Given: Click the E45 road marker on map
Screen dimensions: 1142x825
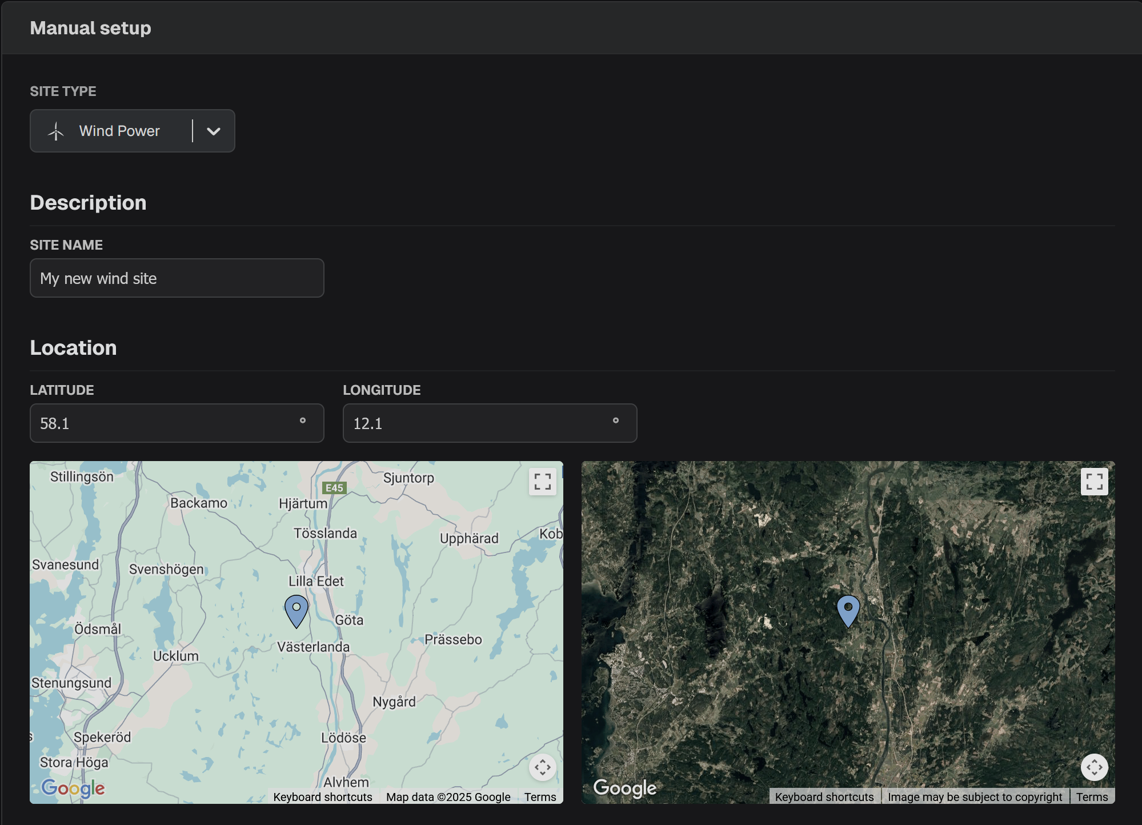Looking at the screenshot, I should (x=334, y=488).
